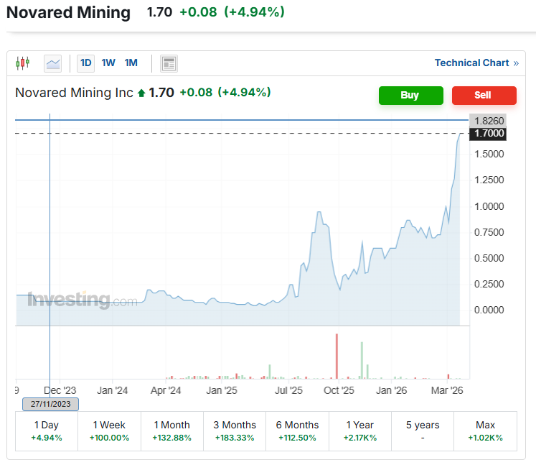Screen dimensions: 536x465
Task: View the 1 Year range
Action: [x=359, y=431]
